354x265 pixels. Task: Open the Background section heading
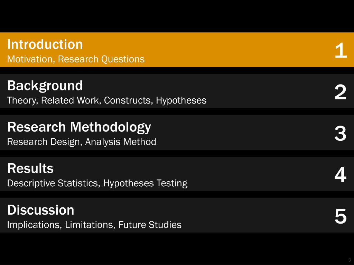coord(45,86)
